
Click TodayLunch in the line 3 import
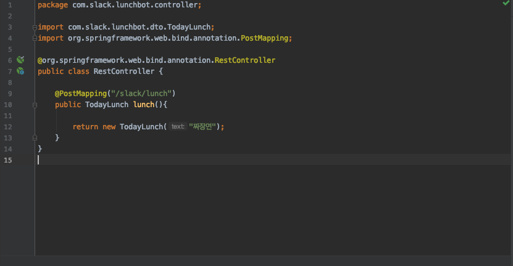[x=189, y=26]
